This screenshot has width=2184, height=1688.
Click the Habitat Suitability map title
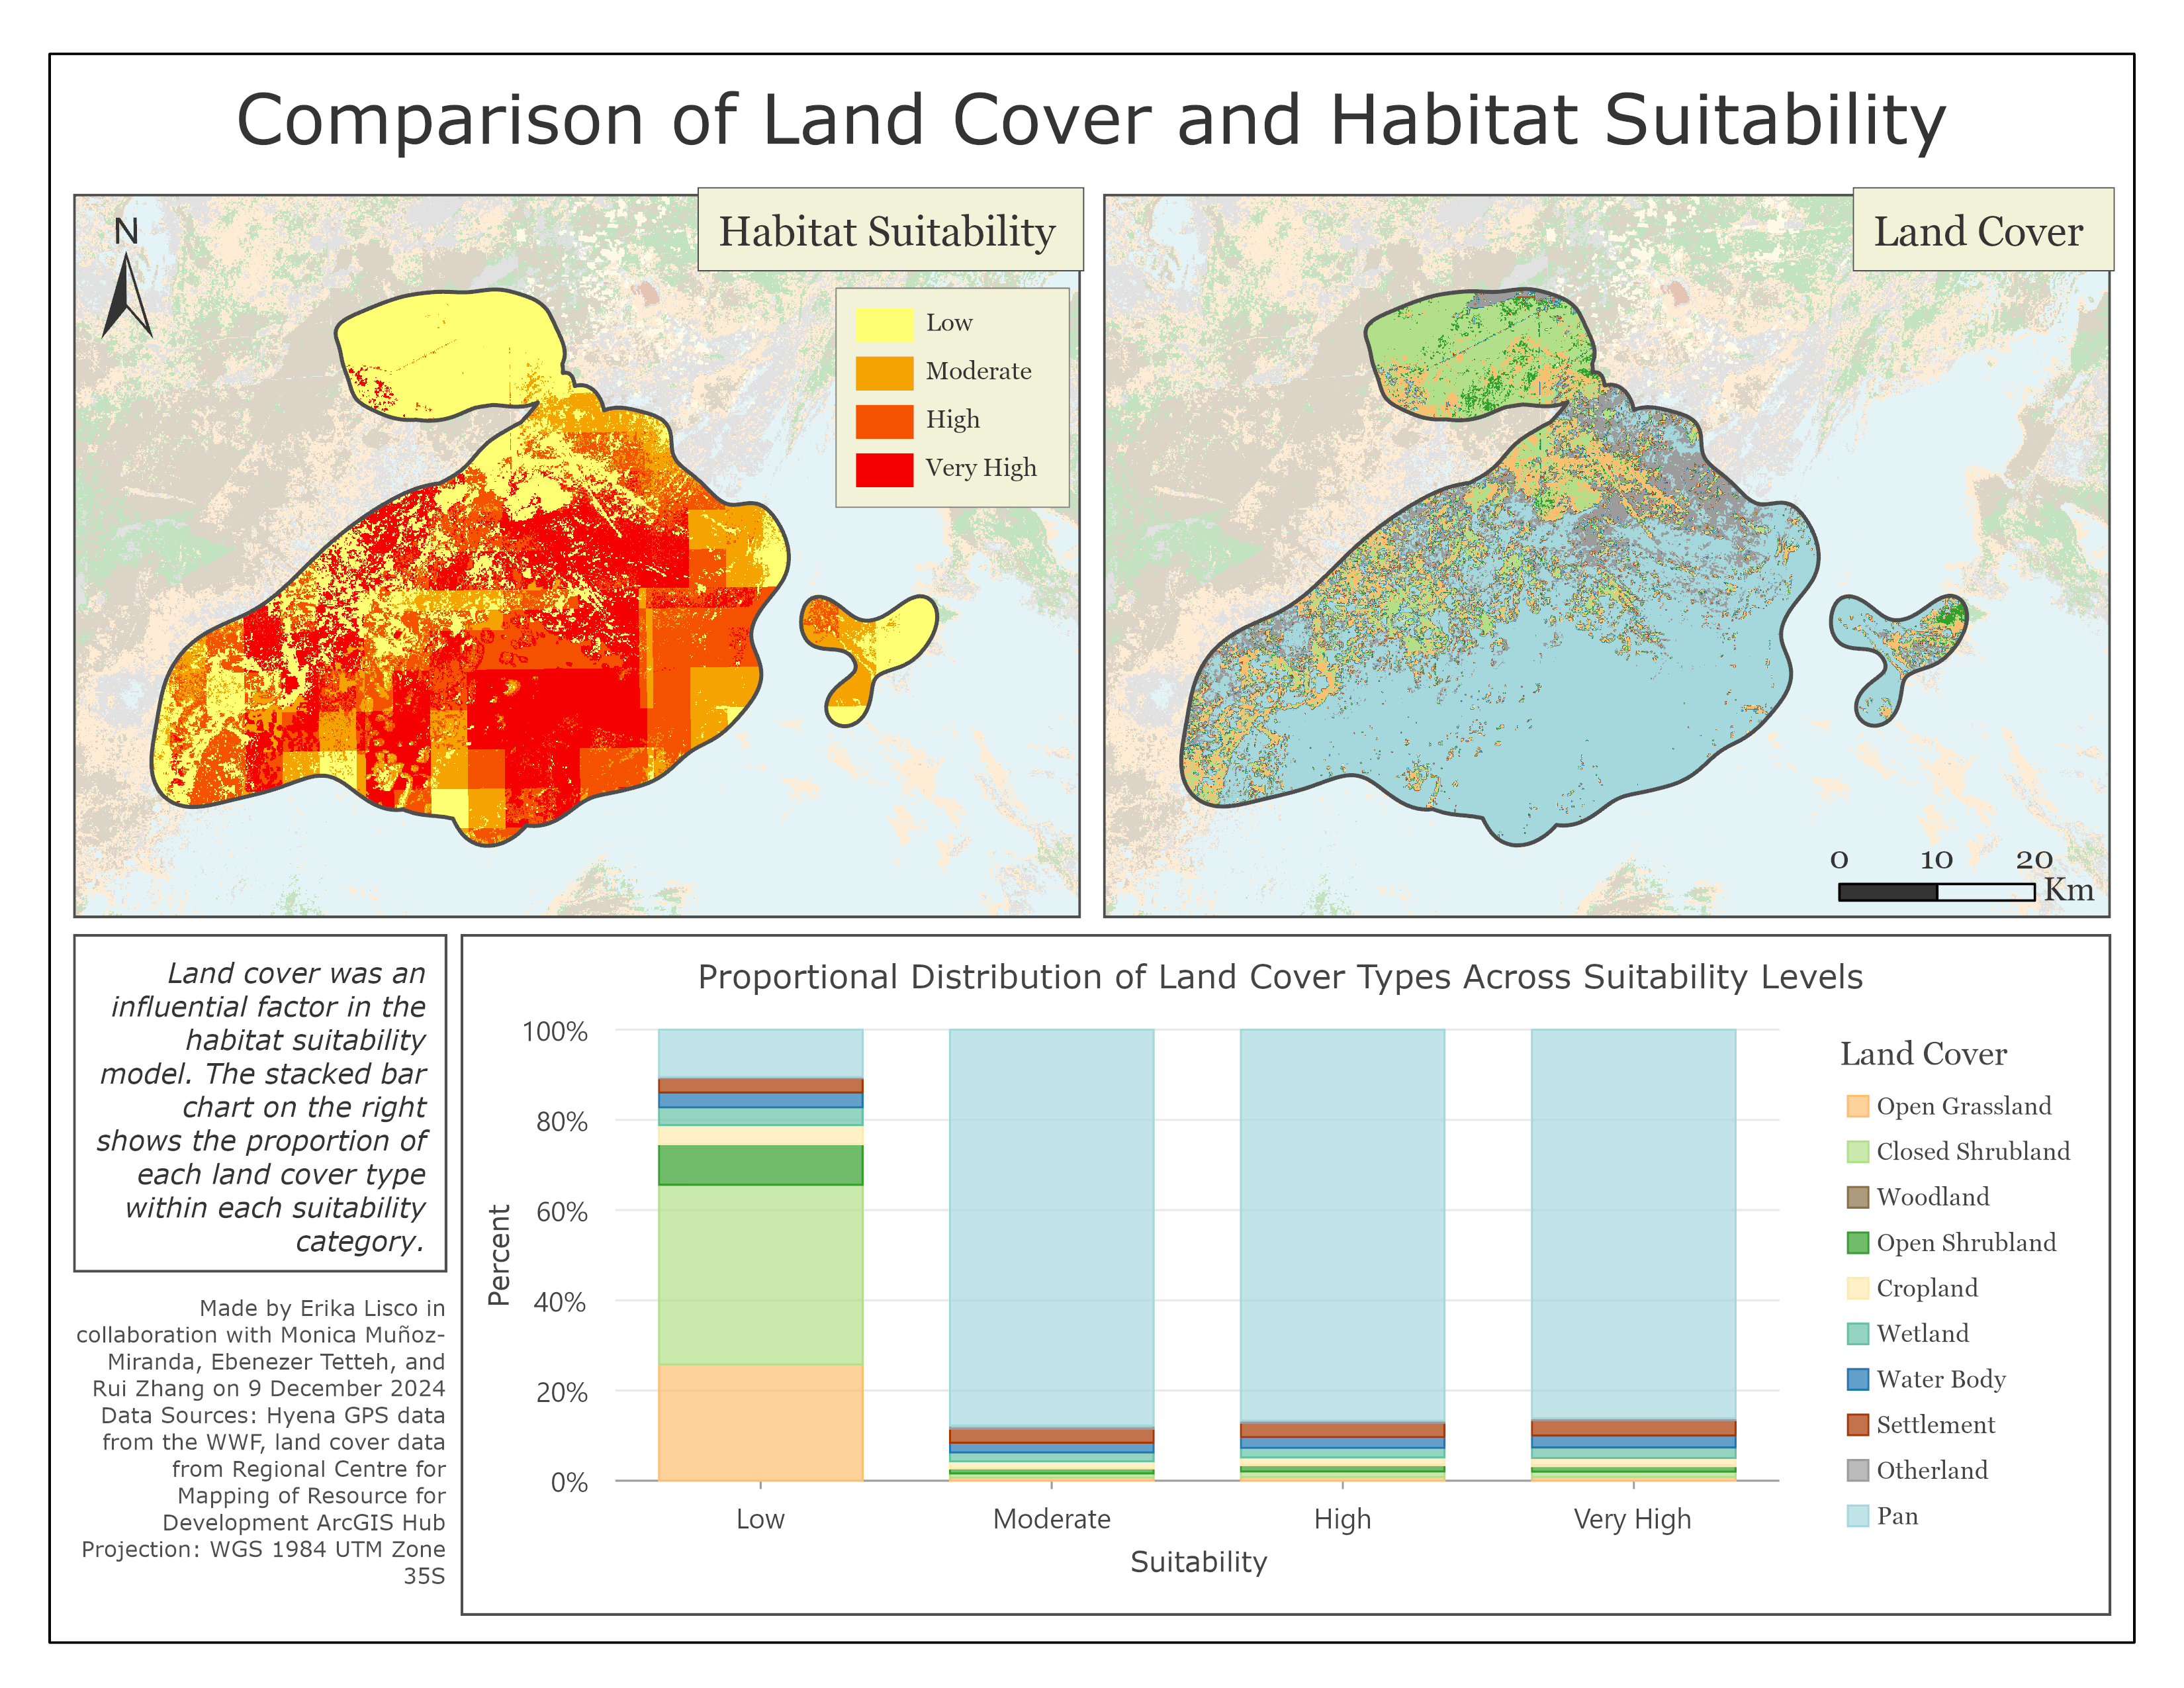888,231
